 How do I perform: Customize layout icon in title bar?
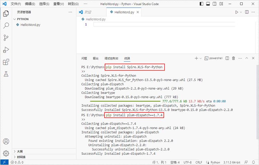tap(221, 4)
